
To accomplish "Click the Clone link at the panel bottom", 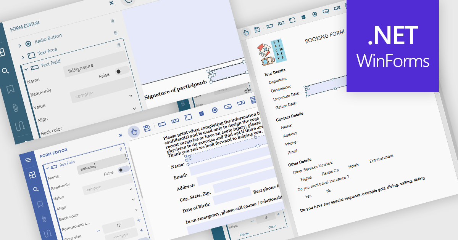I will [x=272, y=227].
